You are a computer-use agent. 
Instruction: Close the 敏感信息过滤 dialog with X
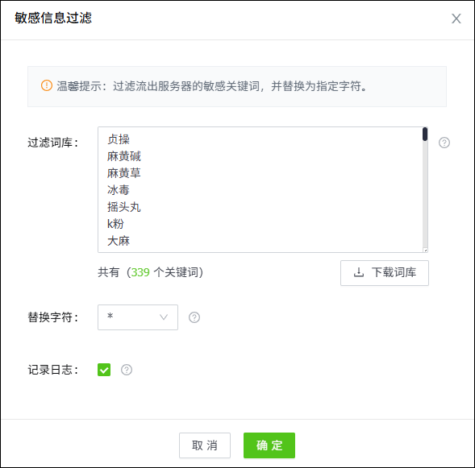(x=456, y=19)
